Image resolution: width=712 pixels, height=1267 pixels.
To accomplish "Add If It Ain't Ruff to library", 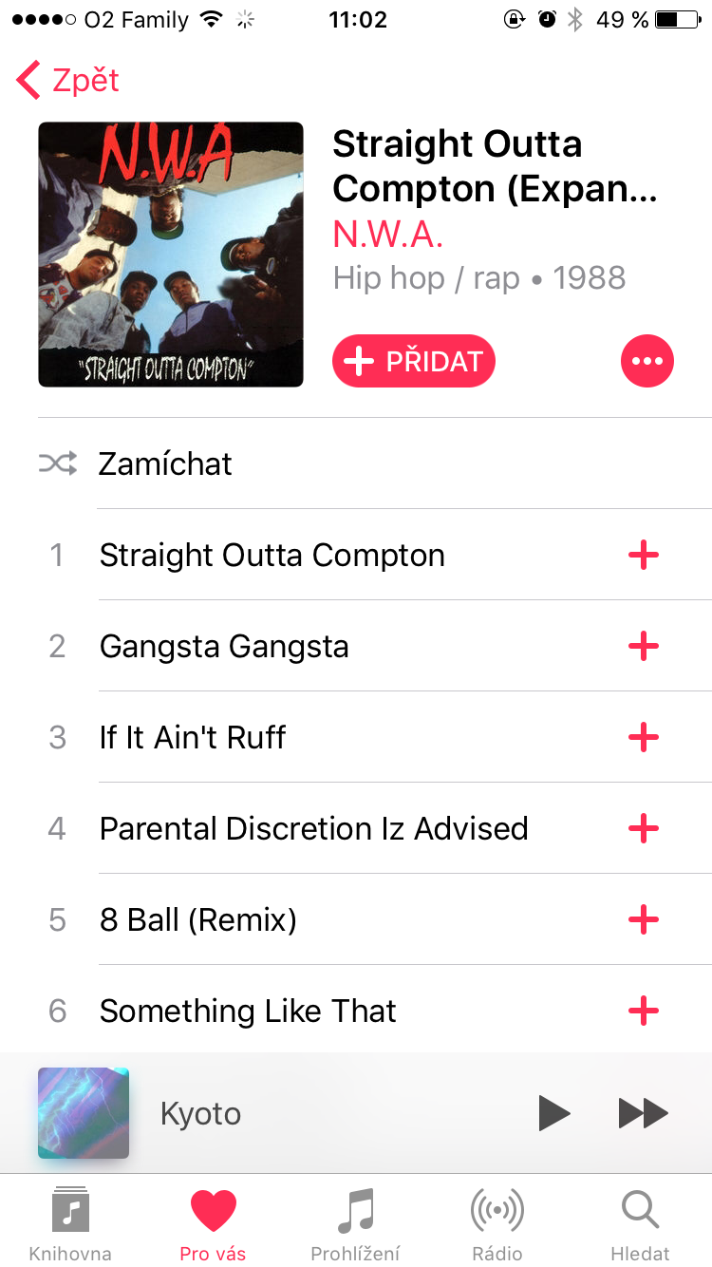I will [644, 737].
